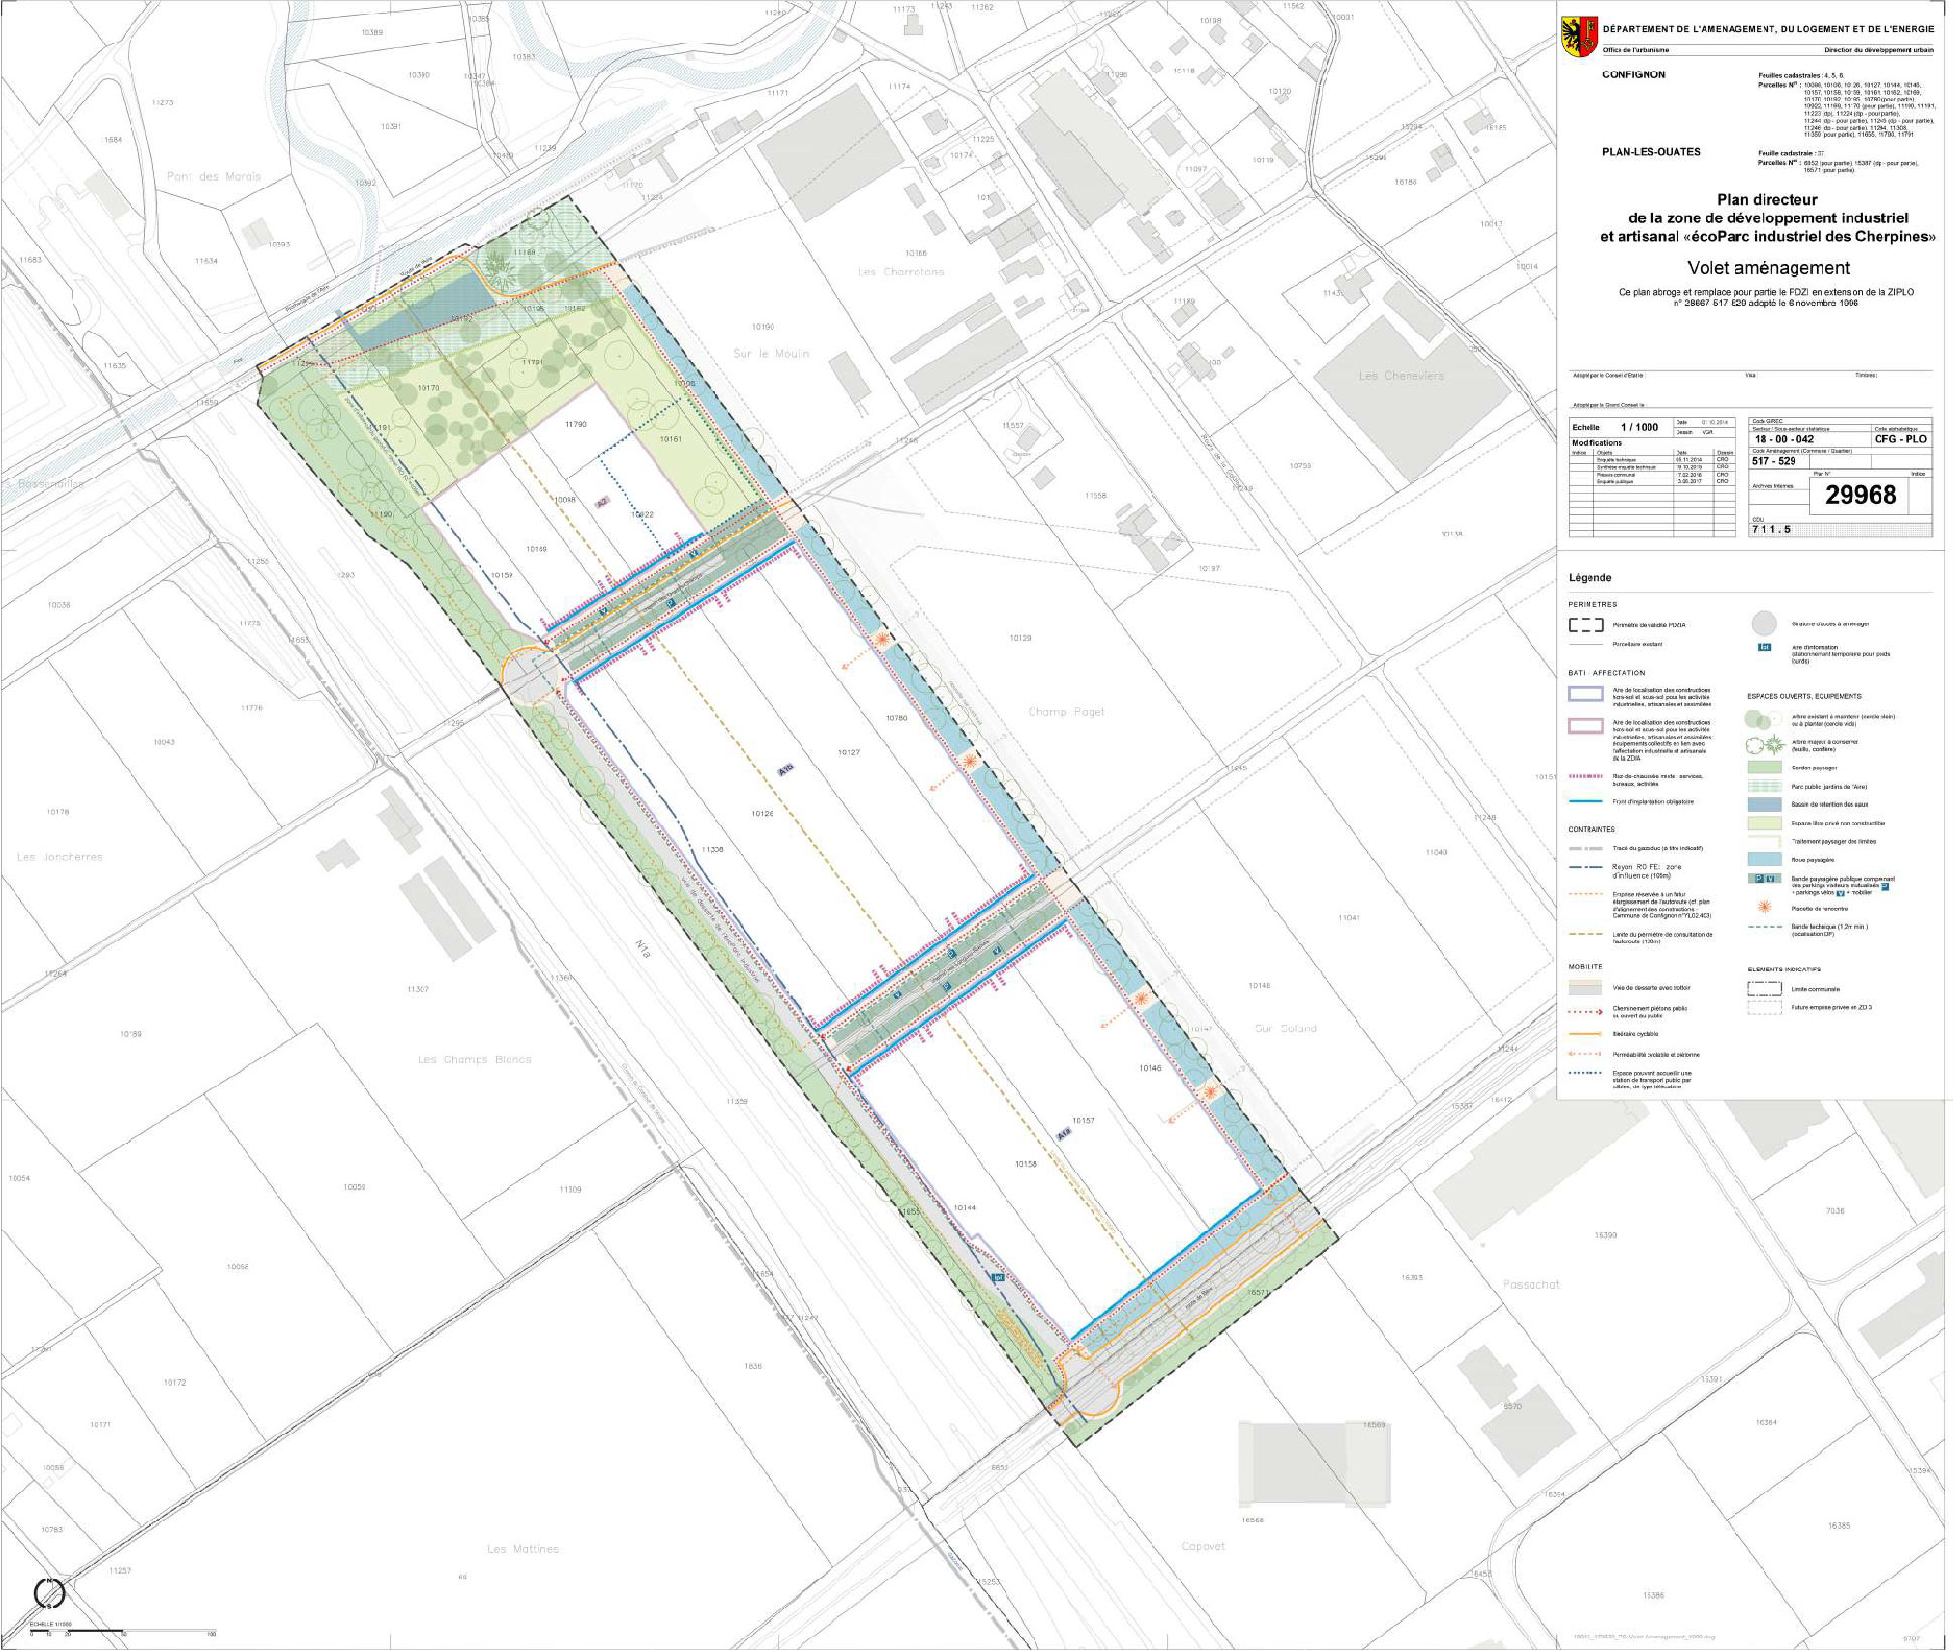Click the 'Périmètre de validité PDZIA' dashed box symbol

click(x=1586, y=624)
